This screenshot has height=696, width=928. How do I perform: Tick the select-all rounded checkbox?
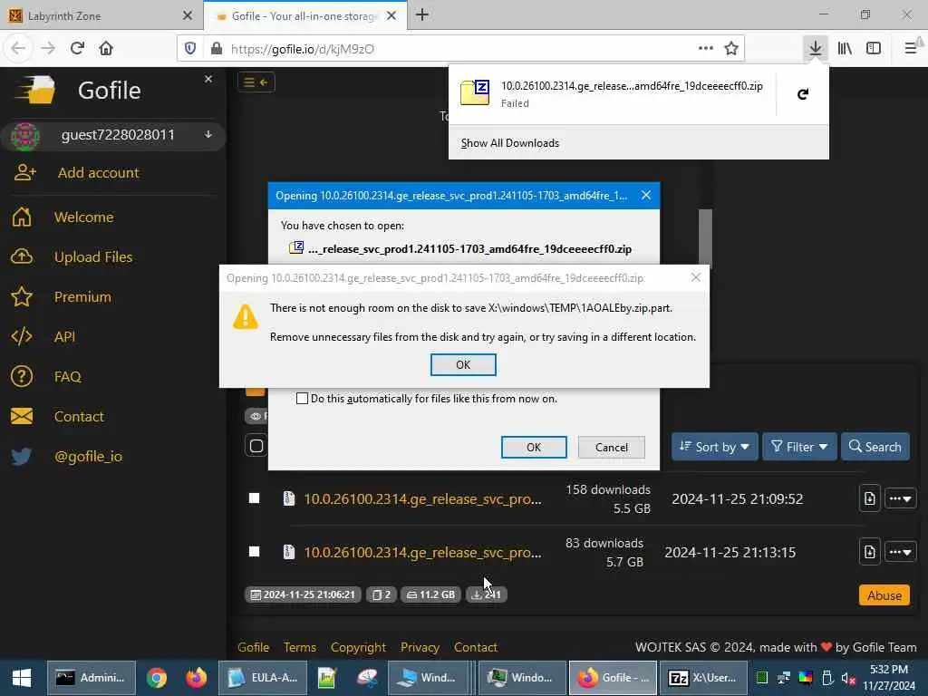tap(256, 446)
